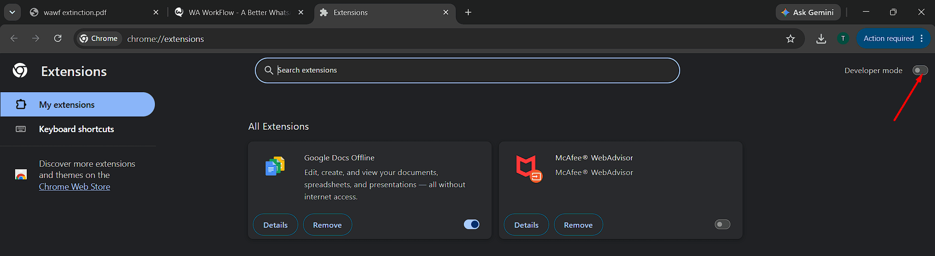
Task: Switch to the WA WorkFlow tab
Action: [239, 12]
